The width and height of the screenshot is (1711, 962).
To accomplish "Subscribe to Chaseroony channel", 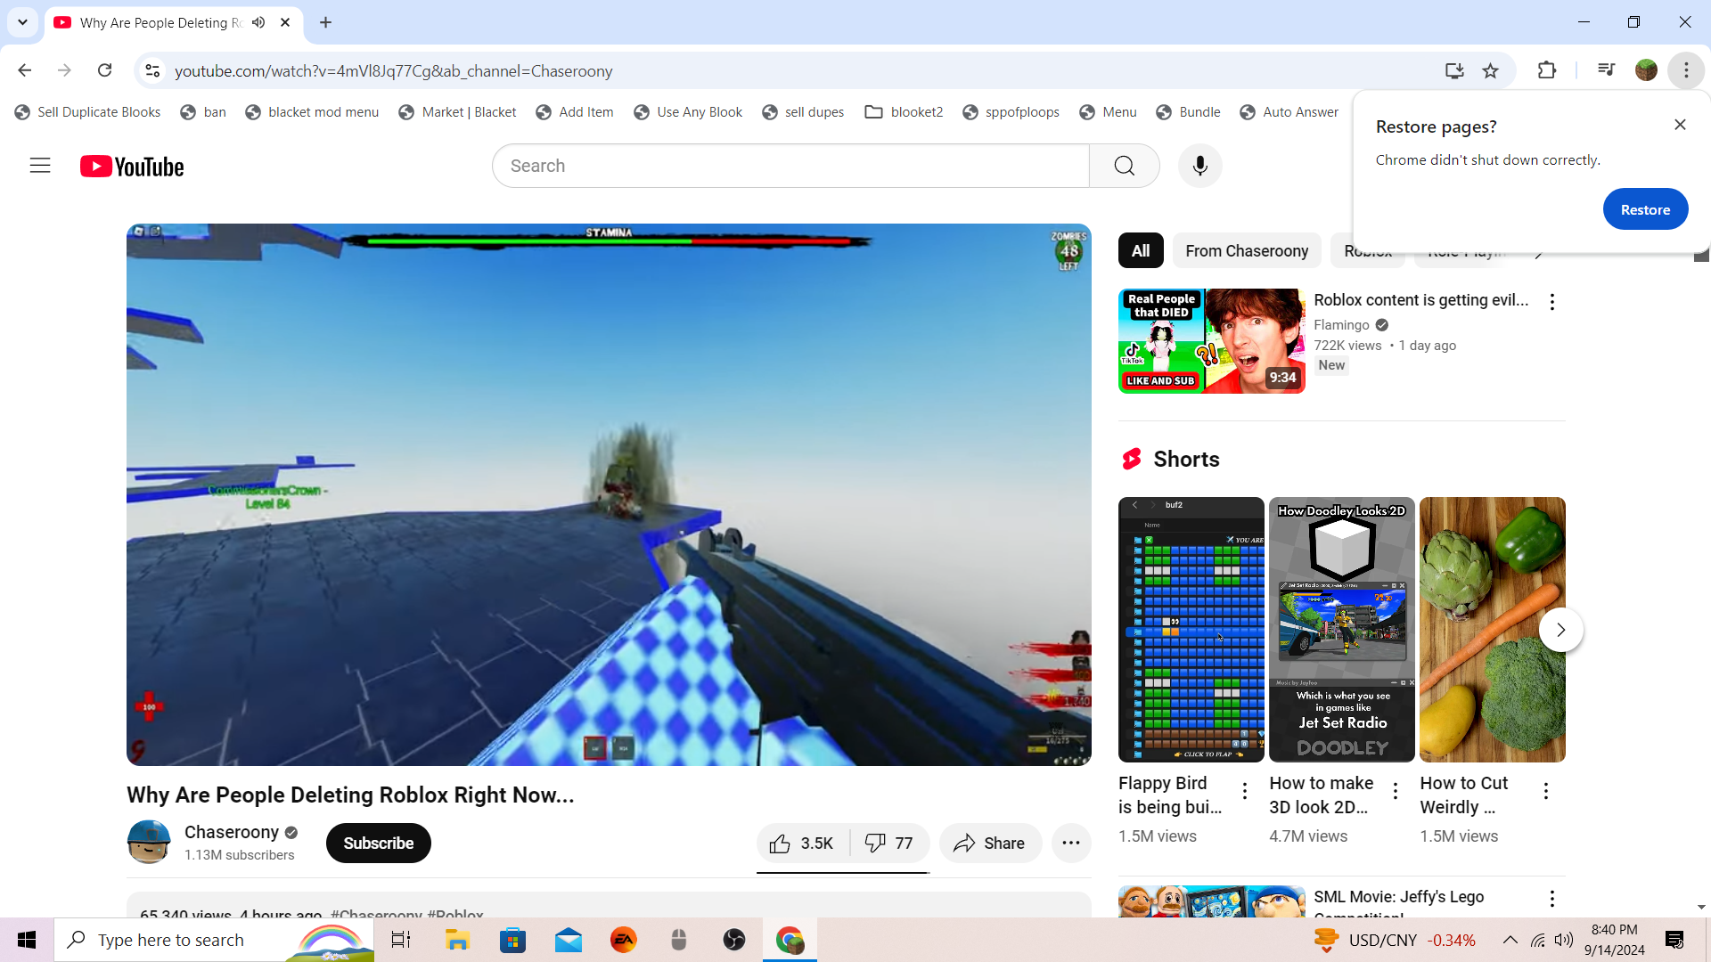I will pos(378,843).
